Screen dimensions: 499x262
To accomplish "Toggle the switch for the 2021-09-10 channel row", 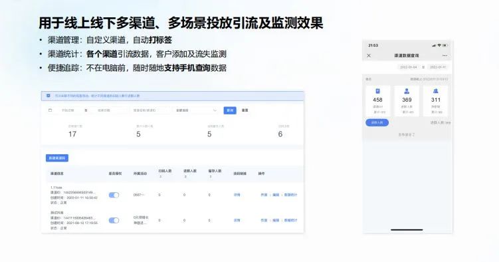I will 114,220.
